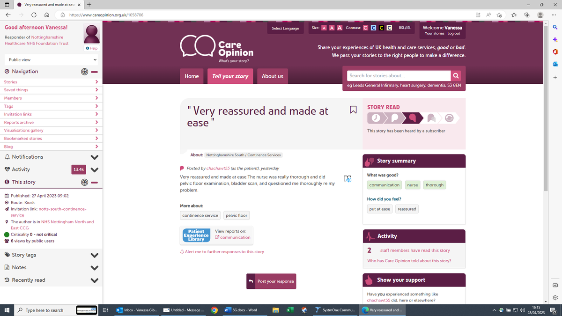
Task: Open Excel from the taskbar
Action: [290, 310]
